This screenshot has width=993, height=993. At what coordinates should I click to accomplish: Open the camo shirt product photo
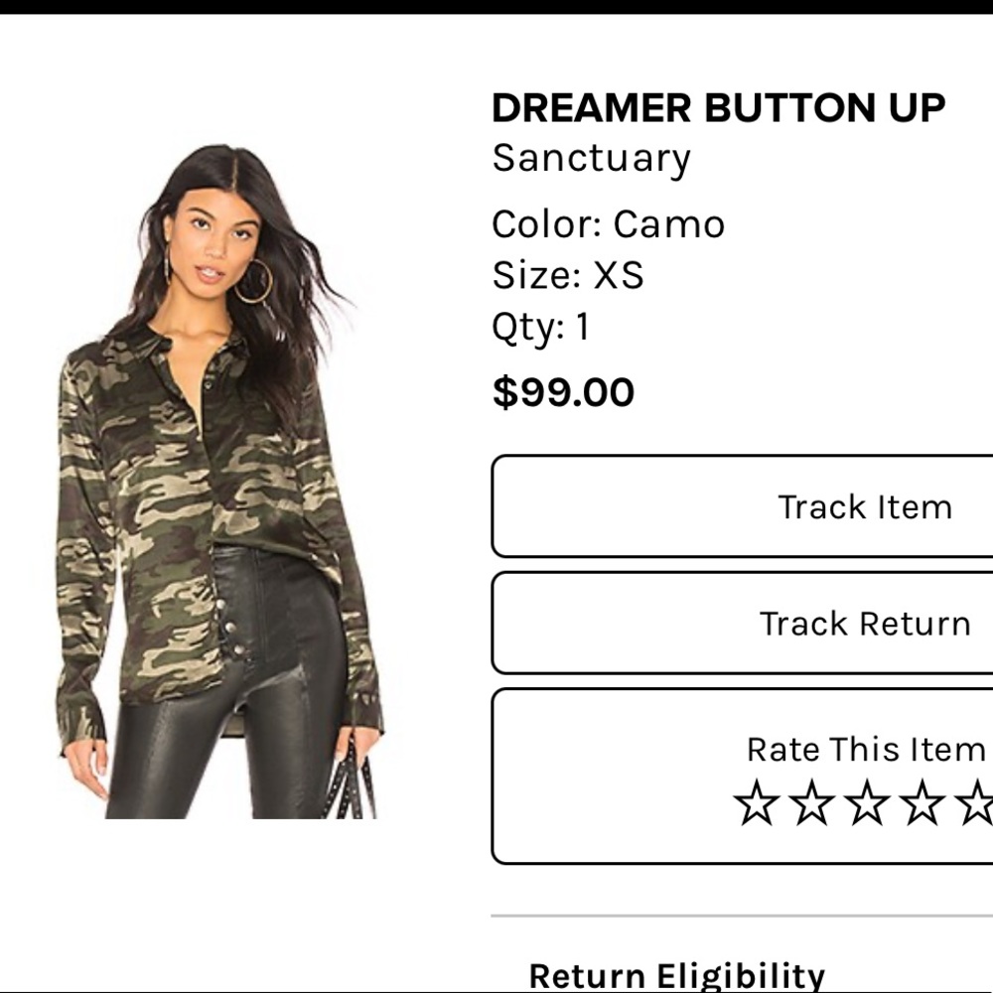(218, 482)
